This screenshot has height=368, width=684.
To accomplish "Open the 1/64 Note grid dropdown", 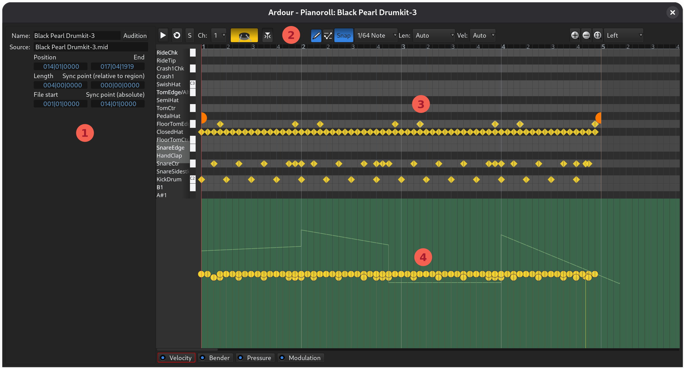I will 376,35.
